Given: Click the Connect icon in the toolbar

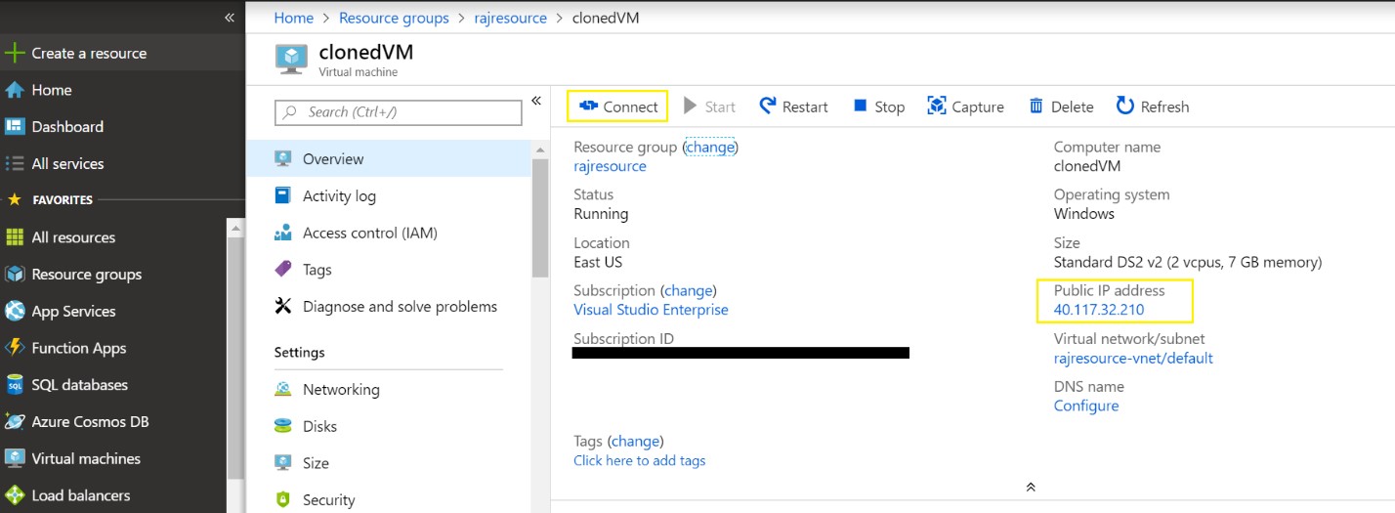Looking at the screenshot, I should click(x=588, y=107).
